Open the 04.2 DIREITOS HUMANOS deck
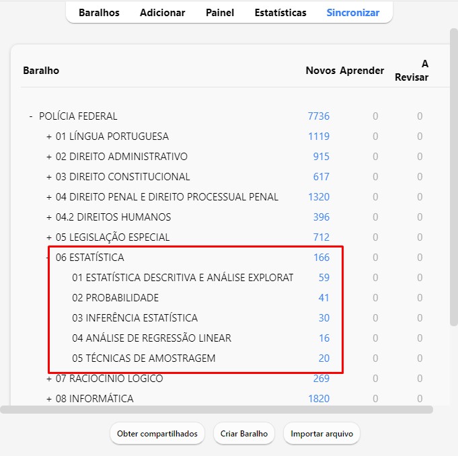Screen dimensions: 458x456 coord(114,217)
